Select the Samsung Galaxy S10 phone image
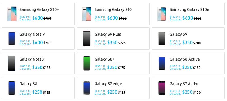The height and width of the screenshot is (101, 227). pos(87,14)
